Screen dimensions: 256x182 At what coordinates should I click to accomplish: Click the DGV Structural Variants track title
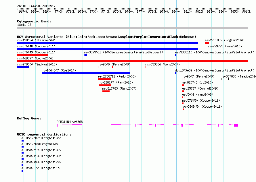click(x=107, y=37)
